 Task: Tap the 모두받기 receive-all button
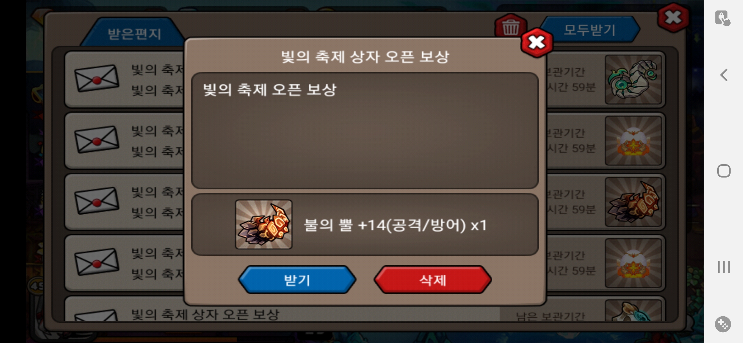[590, 30]
